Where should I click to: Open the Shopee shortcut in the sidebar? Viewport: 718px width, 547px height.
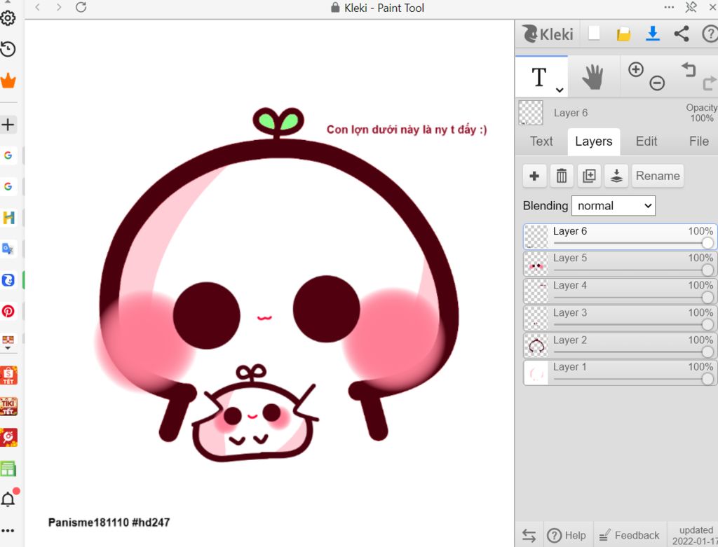click(8, 375)
